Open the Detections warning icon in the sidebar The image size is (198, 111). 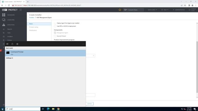click(4, 25)
